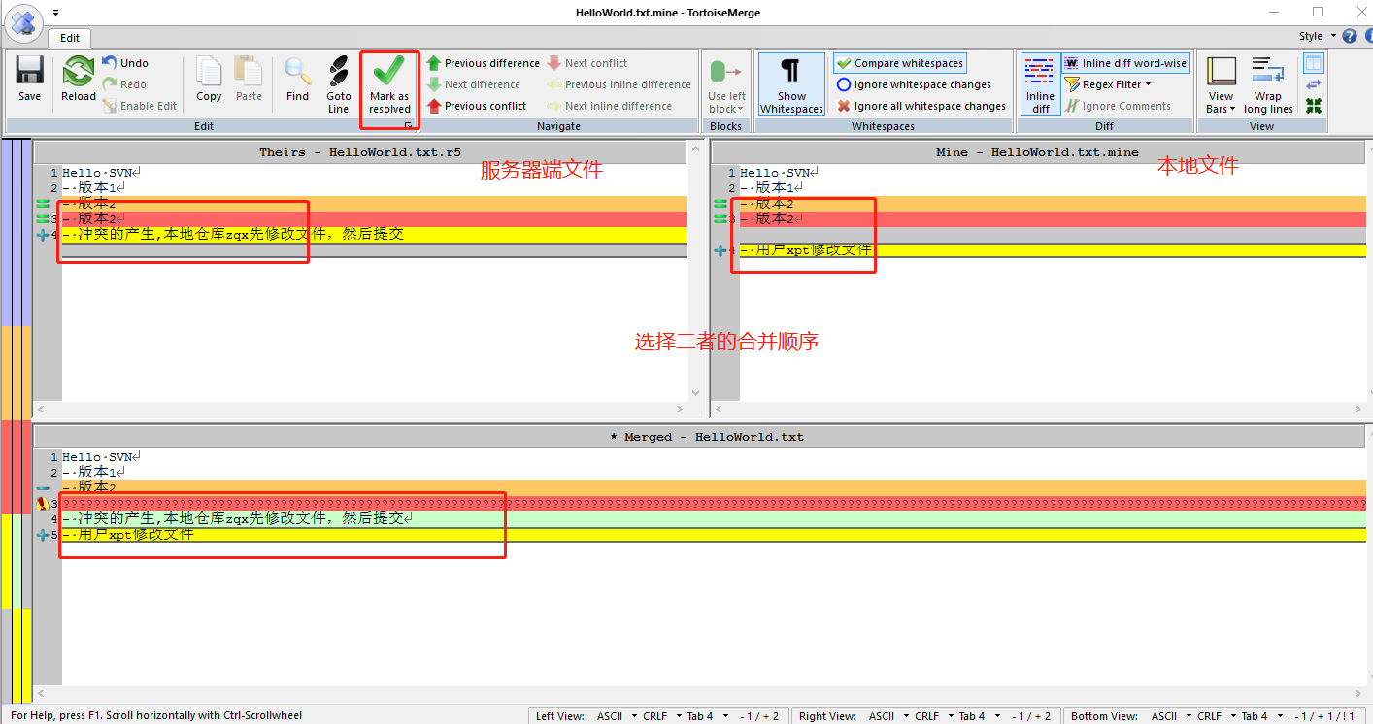Image resolution: width=1373 pixels, height=724 pixels.
Task: Click Left View difference count '- 1 / + 2'
Action: click(x=759, y=716)
